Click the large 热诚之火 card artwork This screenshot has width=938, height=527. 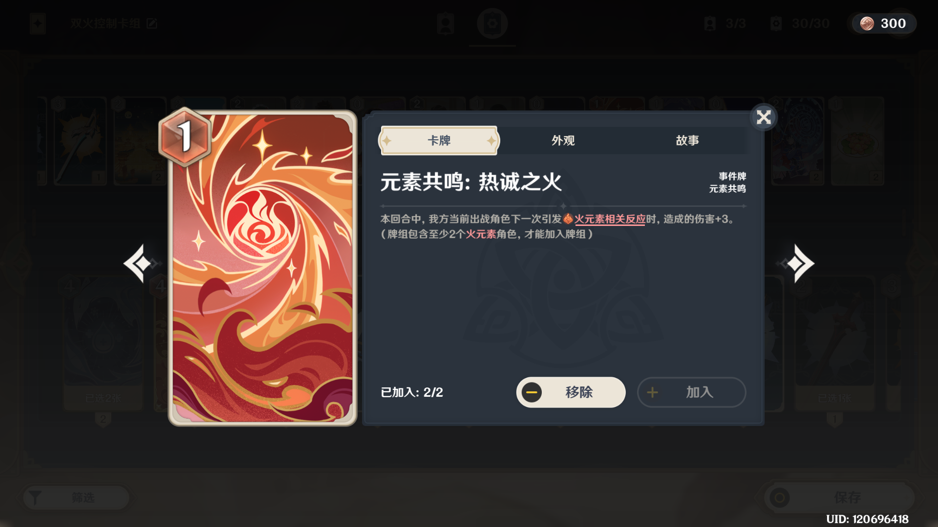(x=262, y=268)
